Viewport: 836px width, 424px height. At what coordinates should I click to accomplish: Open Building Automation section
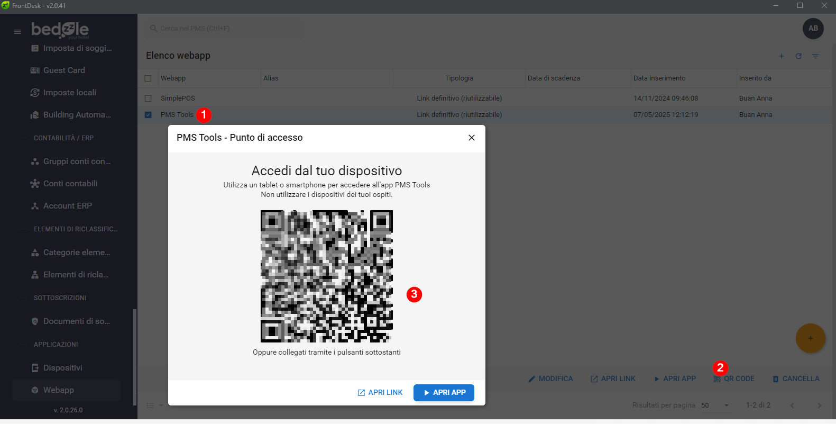click(71, 115)
